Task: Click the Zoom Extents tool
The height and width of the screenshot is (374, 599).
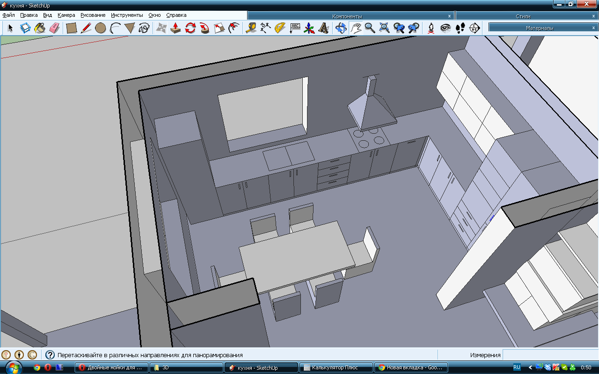Action: pos(385,28)
